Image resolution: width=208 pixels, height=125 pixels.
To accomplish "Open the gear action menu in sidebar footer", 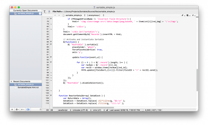I will pyautogui.click(x=17, y=109).
